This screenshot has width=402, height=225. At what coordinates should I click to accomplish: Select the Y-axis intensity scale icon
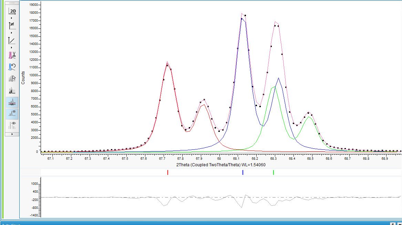(12, 25)
